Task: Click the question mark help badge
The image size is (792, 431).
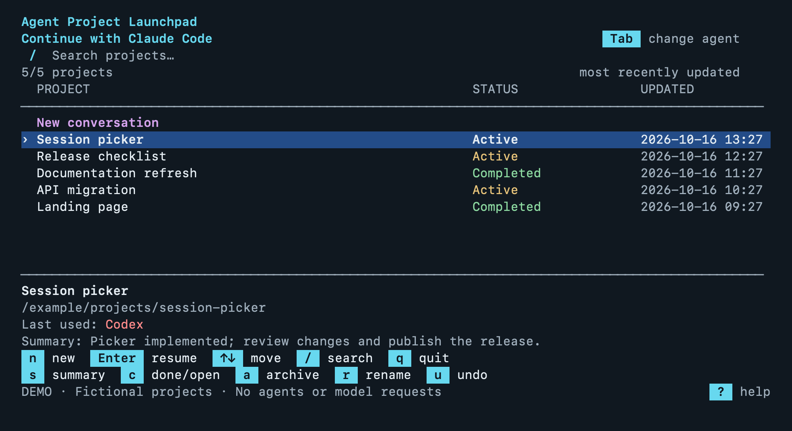Action: point(721,392)
